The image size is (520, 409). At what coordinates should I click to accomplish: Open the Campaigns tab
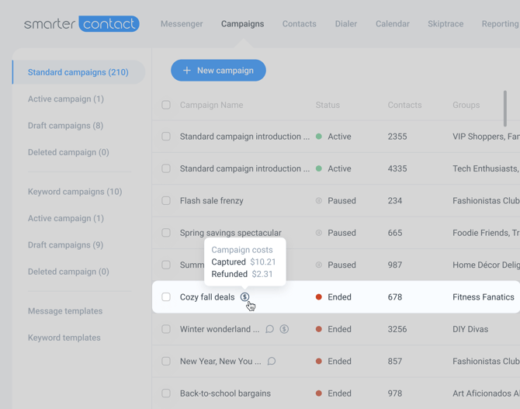point(242,24)
